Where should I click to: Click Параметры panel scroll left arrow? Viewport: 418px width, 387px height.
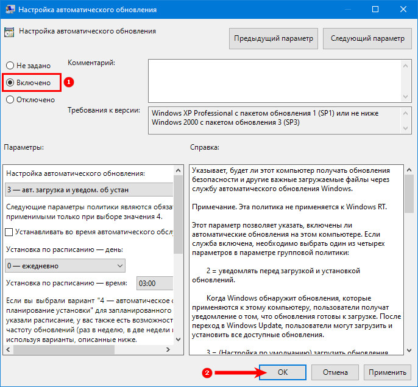click(8, 349)
